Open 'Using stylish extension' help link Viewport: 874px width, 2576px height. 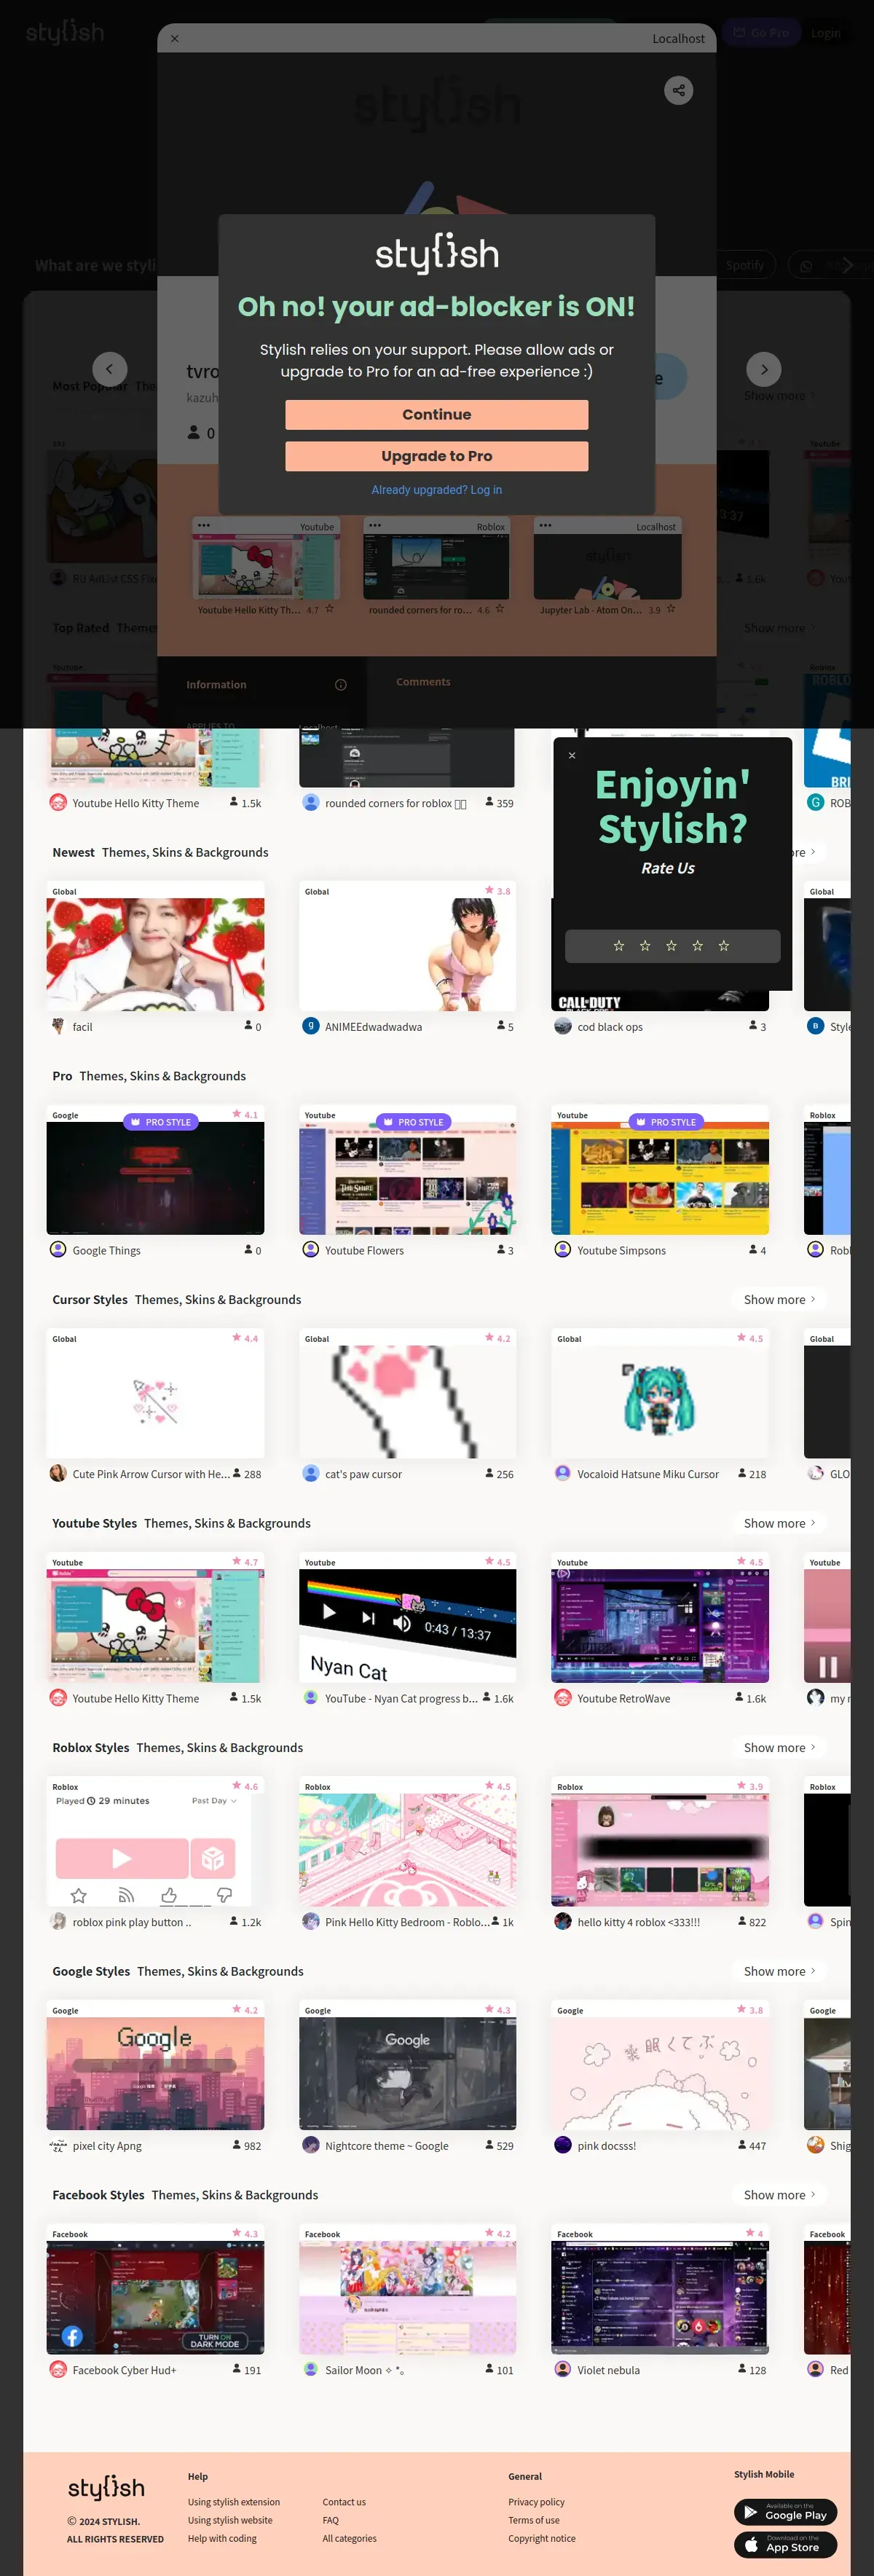(x=234, y=2502)
